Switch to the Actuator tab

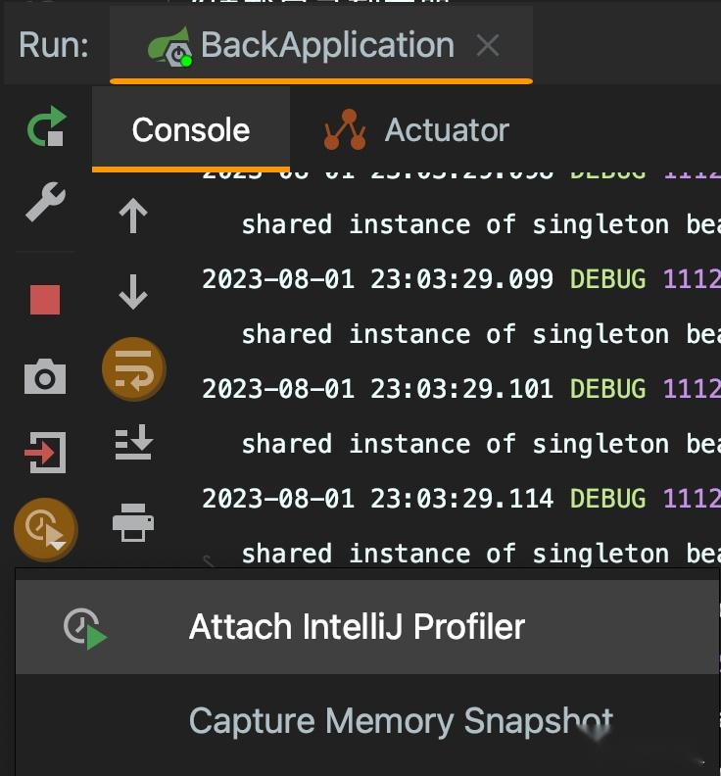pos(416,130)
